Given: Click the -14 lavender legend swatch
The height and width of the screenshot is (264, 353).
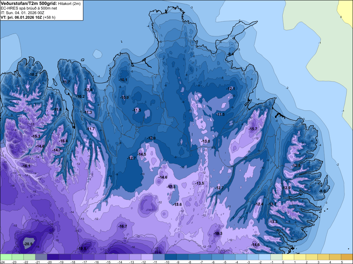Looking at the screenshot, I should [123, 257].
